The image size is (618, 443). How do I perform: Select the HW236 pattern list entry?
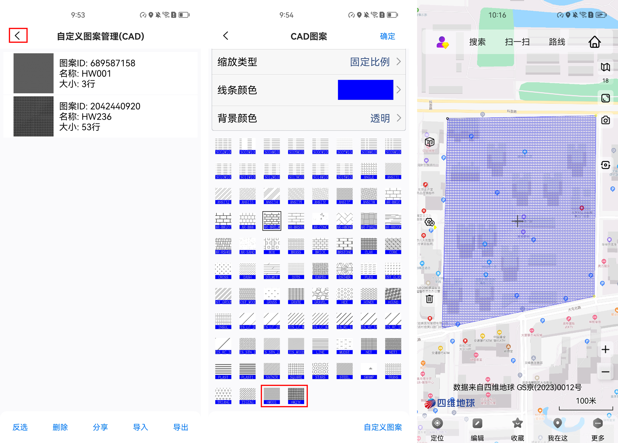(100, 116)
